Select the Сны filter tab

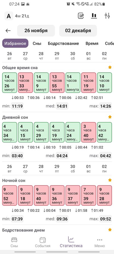point(37,43)
